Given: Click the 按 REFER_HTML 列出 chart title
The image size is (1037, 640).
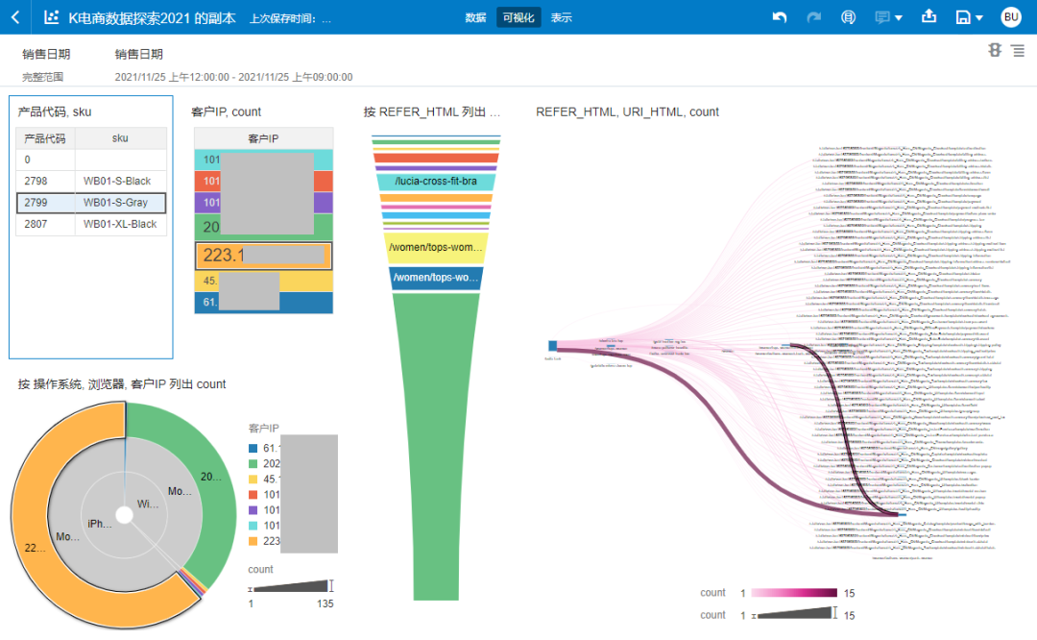Looking at the screenshot, I should [x=431, y=111].
